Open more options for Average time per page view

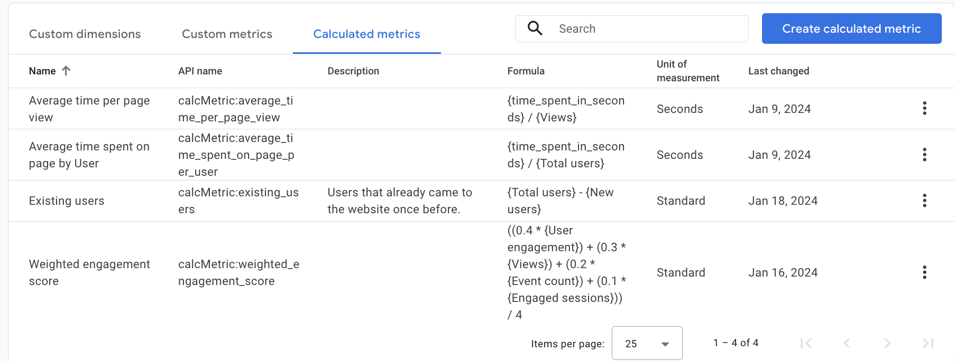(924, 109)
